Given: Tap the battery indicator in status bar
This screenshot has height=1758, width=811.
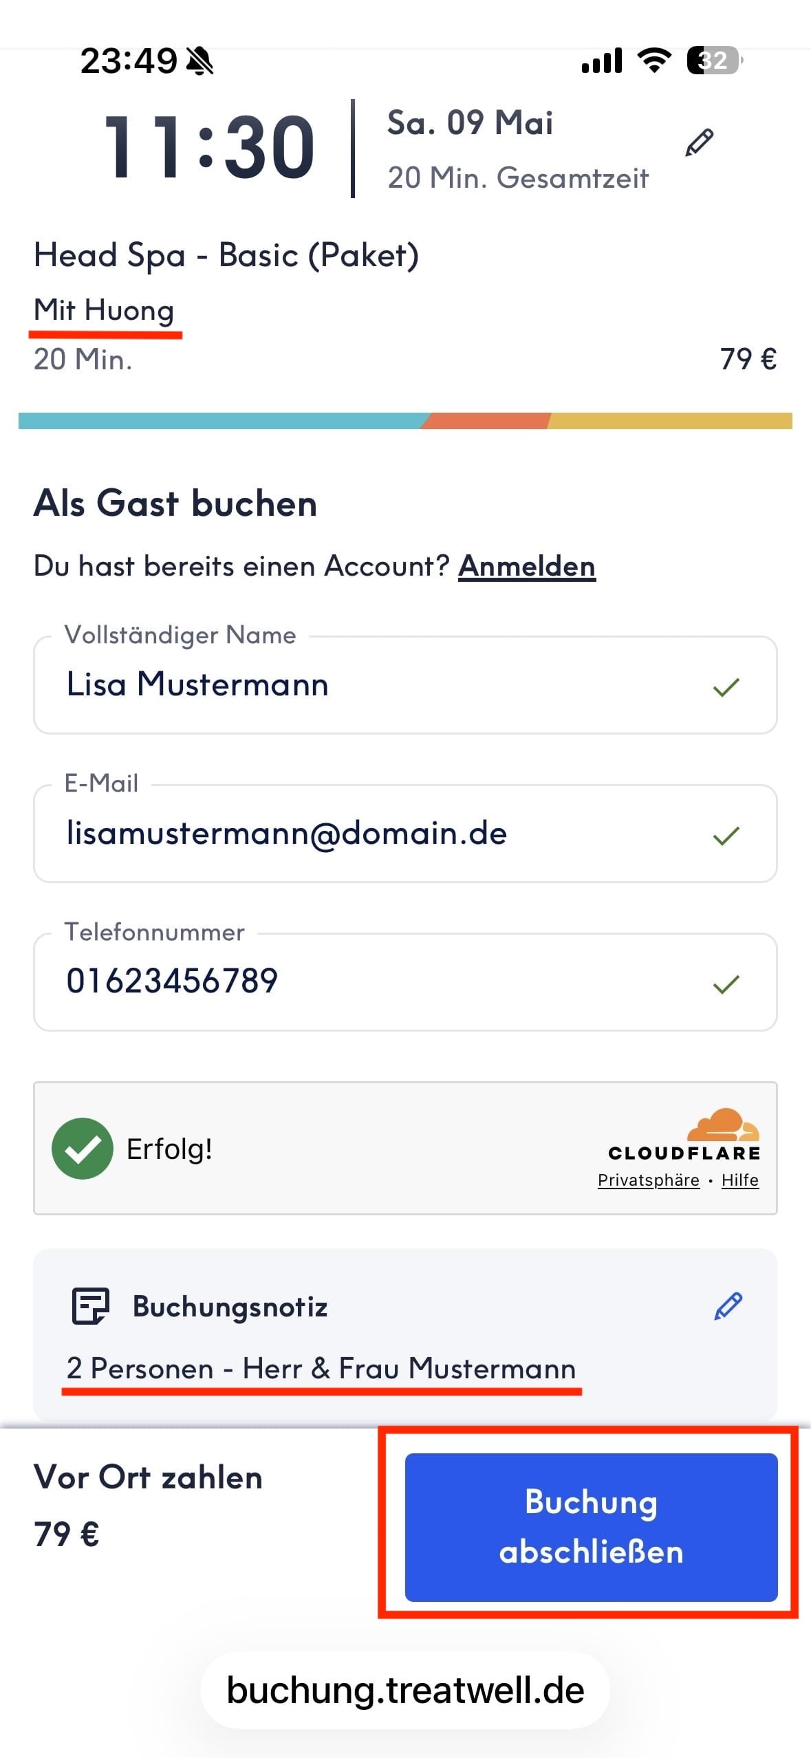Looking at the screenshot, I should pos(714,61).
